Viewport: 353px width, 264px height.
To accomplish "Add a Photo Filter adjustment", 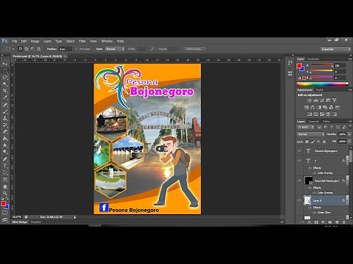I will pyautogui.click(x=325, y=107).
